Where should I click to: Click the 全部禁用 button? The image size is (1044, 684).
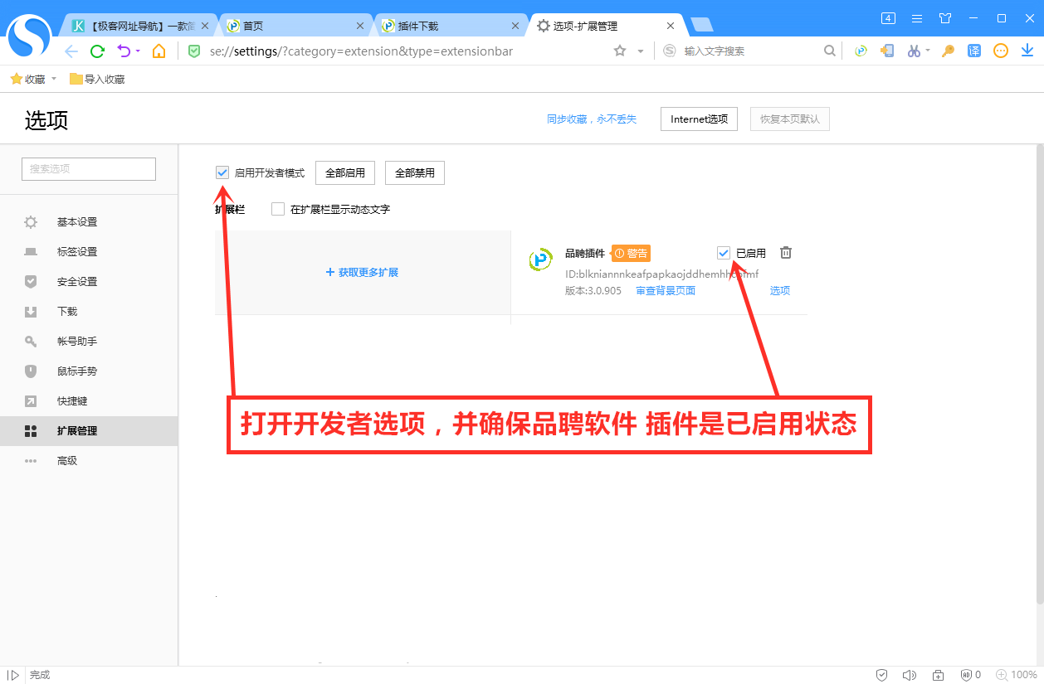414,172
